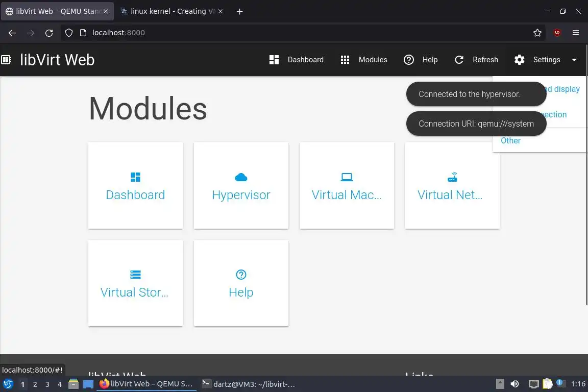Close the 'linux kernel' browser tab
The image size is (588, 392).
(220, 11)
